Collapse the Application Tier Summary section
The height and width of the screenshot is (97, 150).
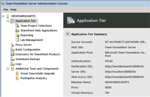pyautogui.click(x=68, y=34)
